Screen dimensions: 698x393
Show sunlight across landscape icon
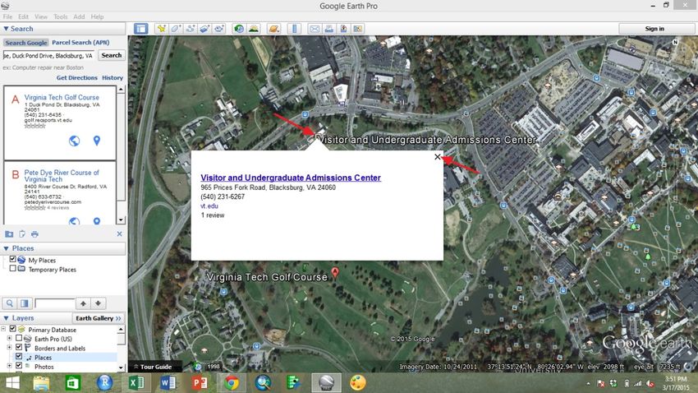point(254,29)
